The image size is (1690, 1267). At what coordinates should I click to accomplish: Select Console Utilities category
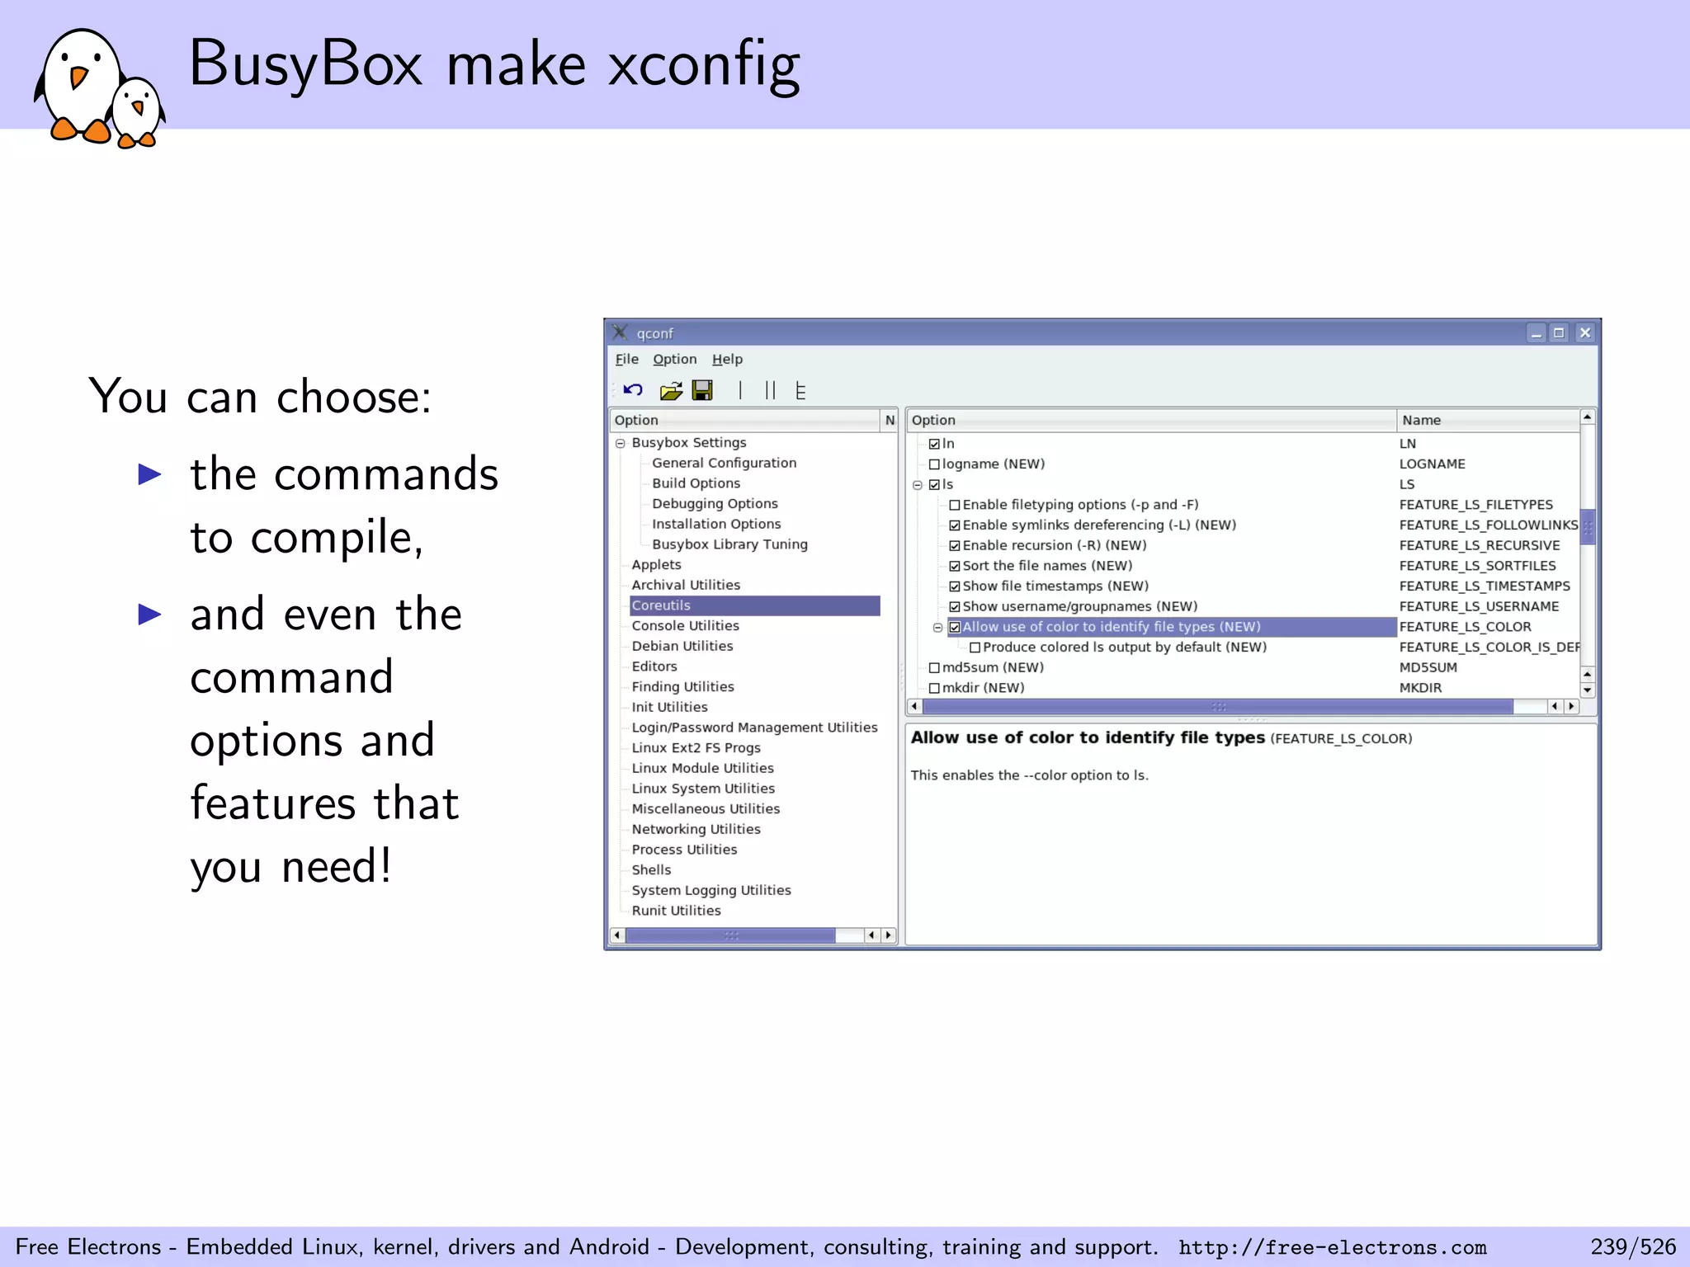click(685, 626)
